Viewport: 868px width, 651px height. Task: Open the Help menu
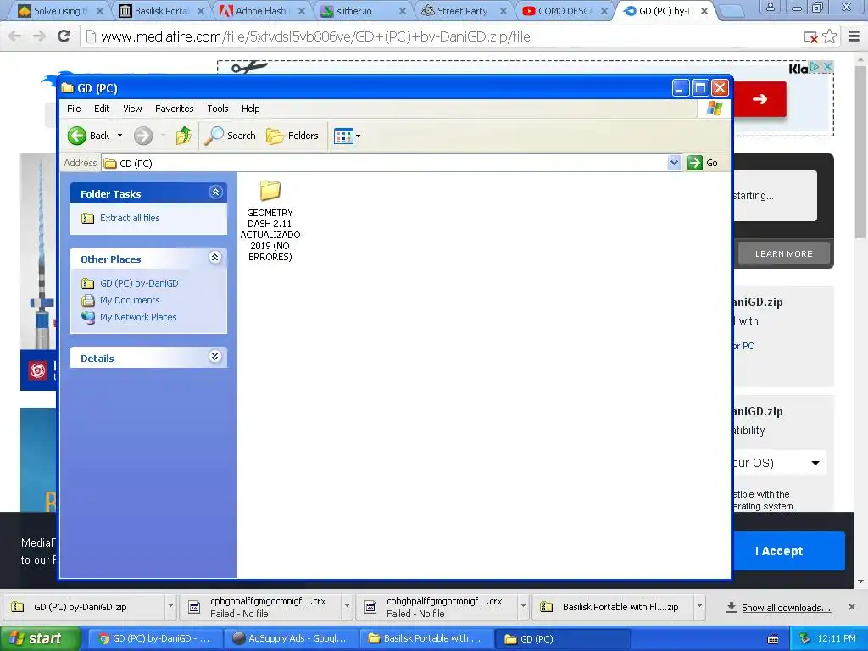250,108
